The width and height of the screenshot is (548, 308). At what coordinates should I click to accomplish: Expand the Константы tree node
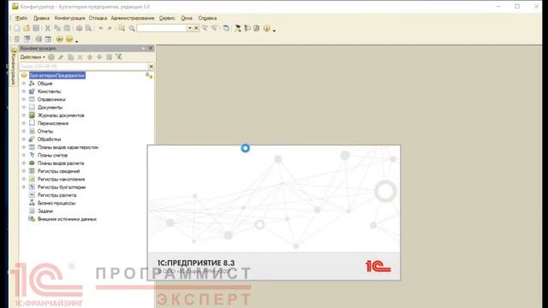pyautogui.click(x=24, y=92)
